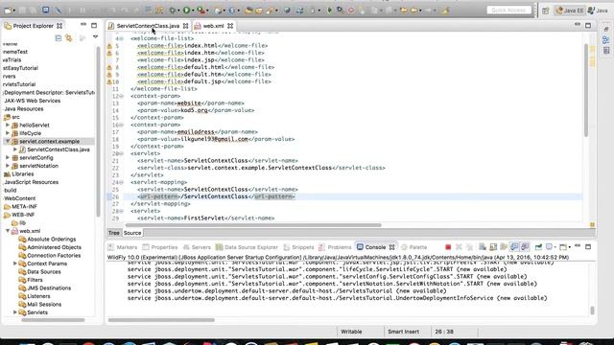Image resolution: width=614 pixels, height=345 pixels.
Task: Close the web.xml editor tab
Action: [230, 26]
